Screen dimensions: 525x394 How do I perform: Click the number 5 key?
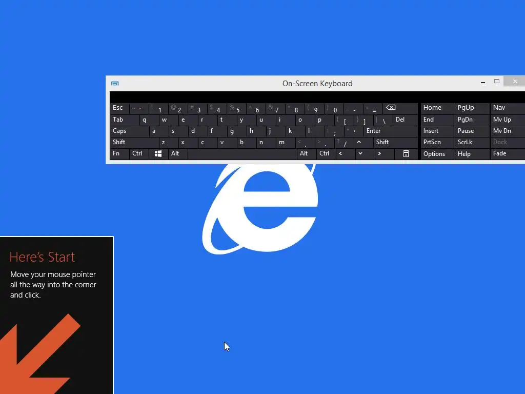point(236,108)
